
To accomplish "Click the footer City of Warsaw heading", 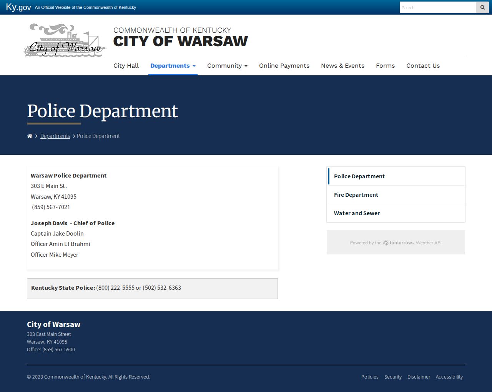I will click(x=53, y=324).
